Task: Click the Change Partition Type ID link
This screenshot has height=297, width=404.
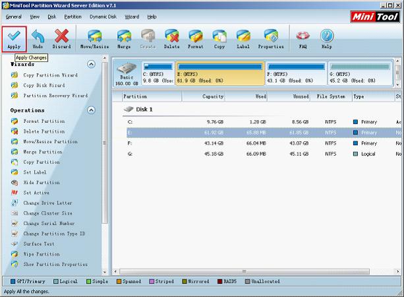Action: (54, 234)
